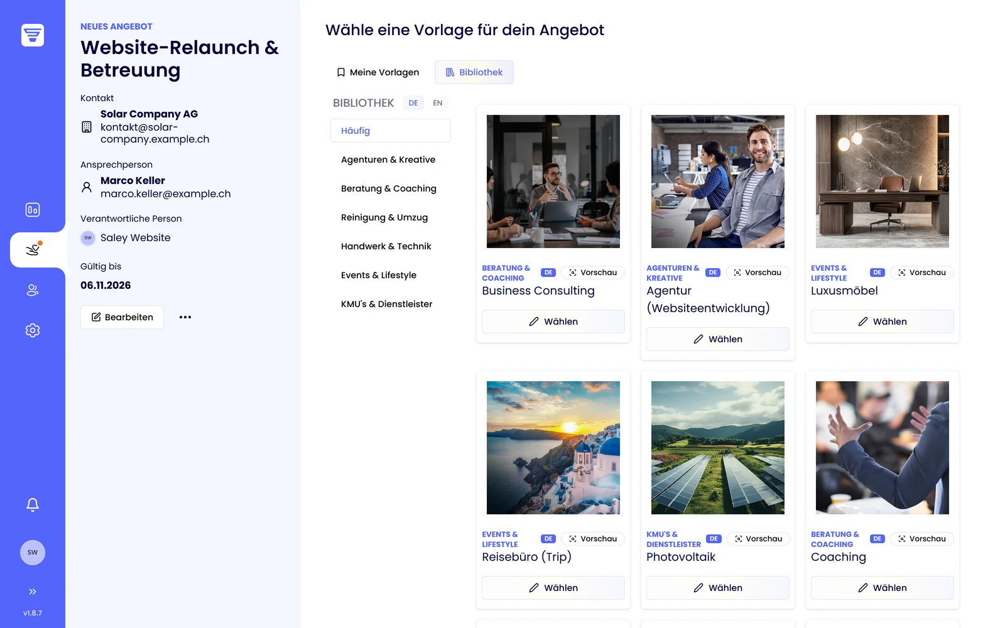Choose Photovoltaik with its Wählen button
Viewport: 1005px width, 628px height.
tap(718, 588)
